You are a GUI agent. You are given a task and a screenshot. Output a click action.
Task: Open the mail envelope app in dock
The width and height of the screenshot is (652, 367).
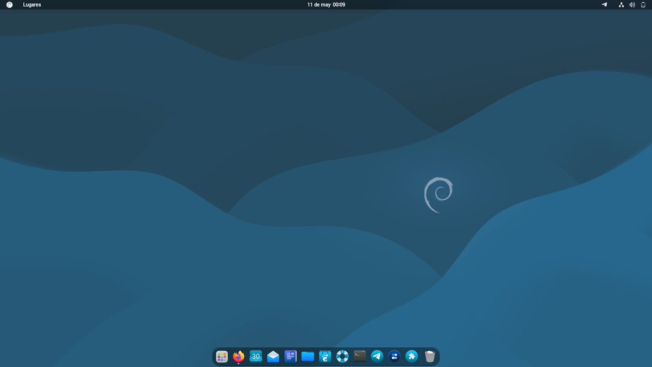[x=273, y=357]
